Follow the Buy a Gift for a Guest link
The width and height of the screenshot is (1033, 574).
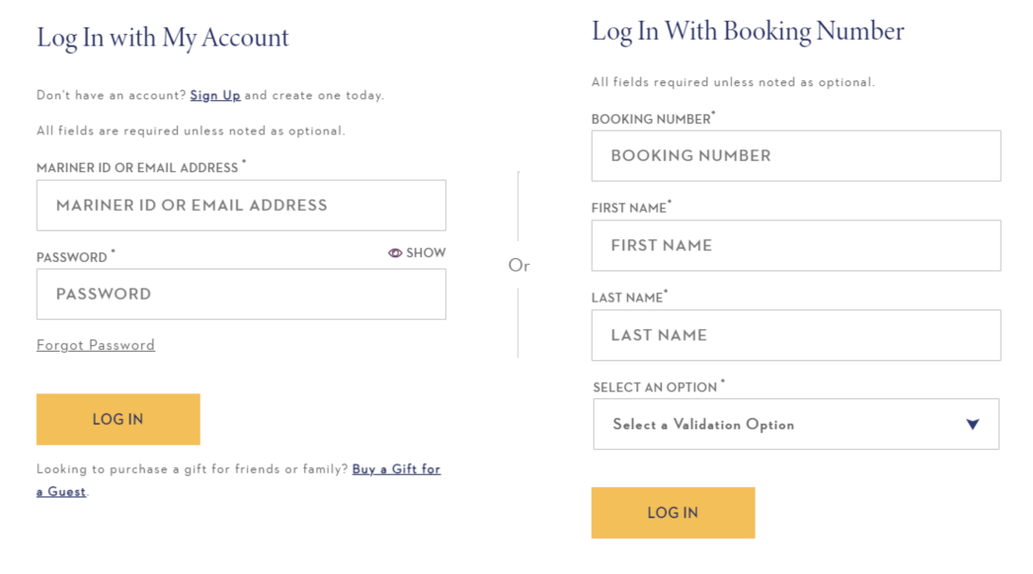point(396,469)
